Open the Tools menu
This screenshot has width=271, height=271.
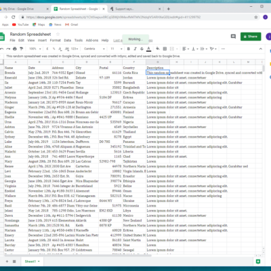click(x=79, y=41)
